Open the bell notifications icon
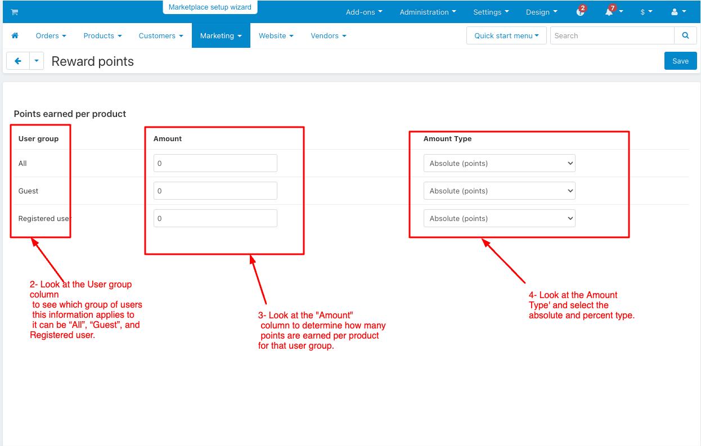This screenshot has width=701, height=446. tap(610, 12)
